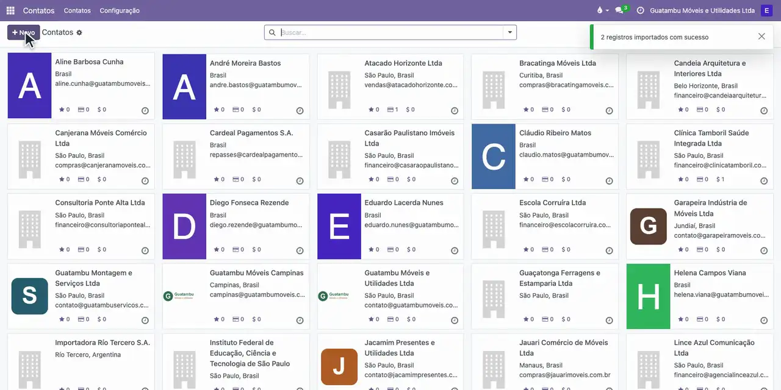781x390 pixels.
Task: Click the gear icon beside Contatos title
Action: [79, 32]
